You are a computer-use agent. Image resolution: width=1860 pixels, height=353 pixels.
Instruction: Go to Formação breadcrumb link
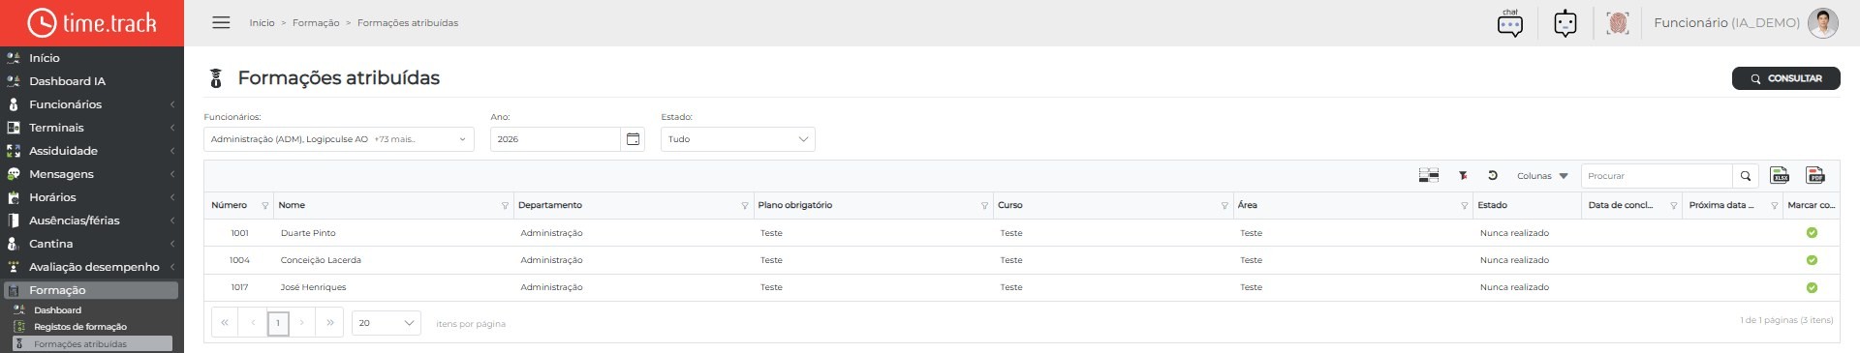pyautogui.click(x=316, y=23)
